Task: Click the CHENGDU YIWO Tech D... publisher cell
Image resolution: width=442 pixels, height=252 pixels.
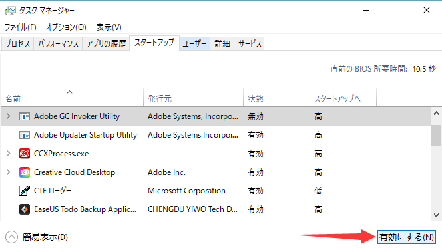Action: tap(192, 209)
